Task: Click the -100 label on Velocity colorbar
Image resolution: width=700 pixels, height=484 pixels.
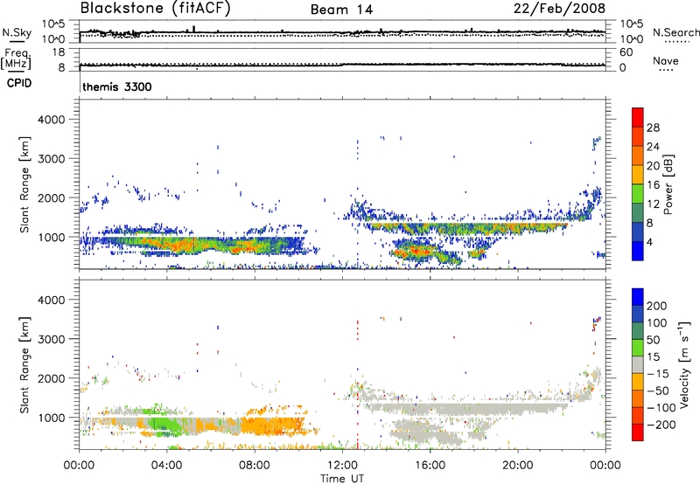Action: click(661, 408)
